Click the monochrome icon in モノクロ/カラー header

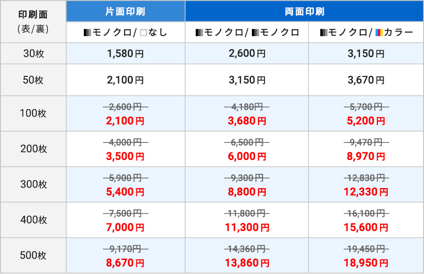(x=323, y=33)
